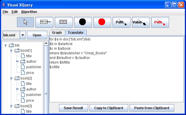This screenshot has width=186, height=115.
Task: Switch to the Graph tab
Action: click(57, 33)
